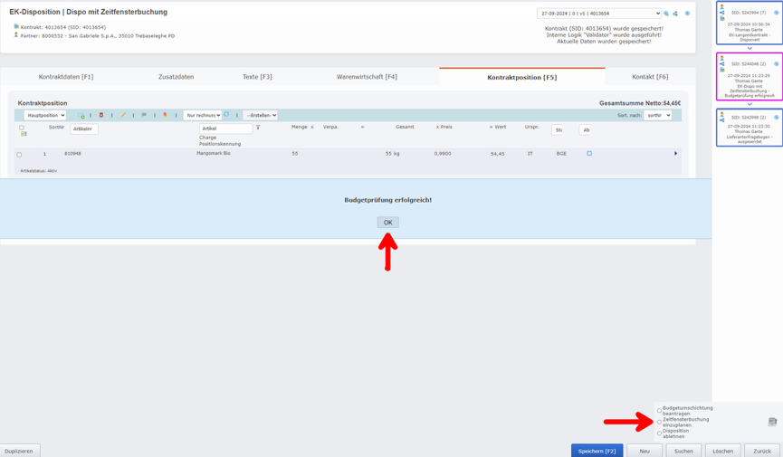The width and height of the screenshot is (783, 457).
Task: Click the Artikelnr filter input field
Action: [84, 129]
